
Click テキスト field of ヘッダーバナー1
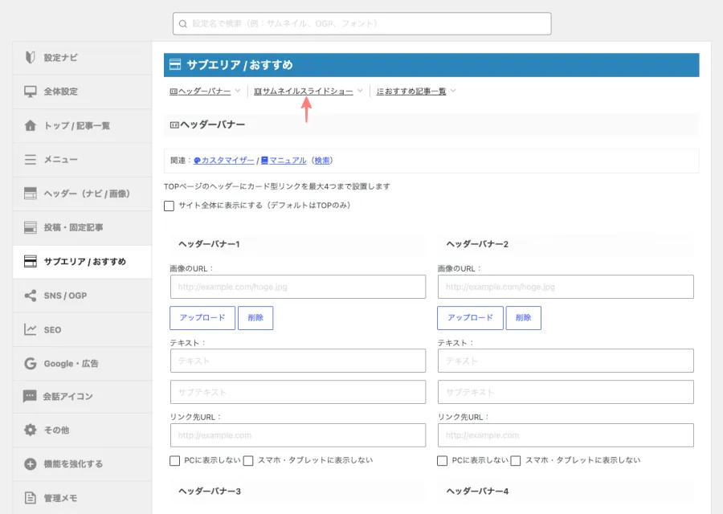(298, 361)
